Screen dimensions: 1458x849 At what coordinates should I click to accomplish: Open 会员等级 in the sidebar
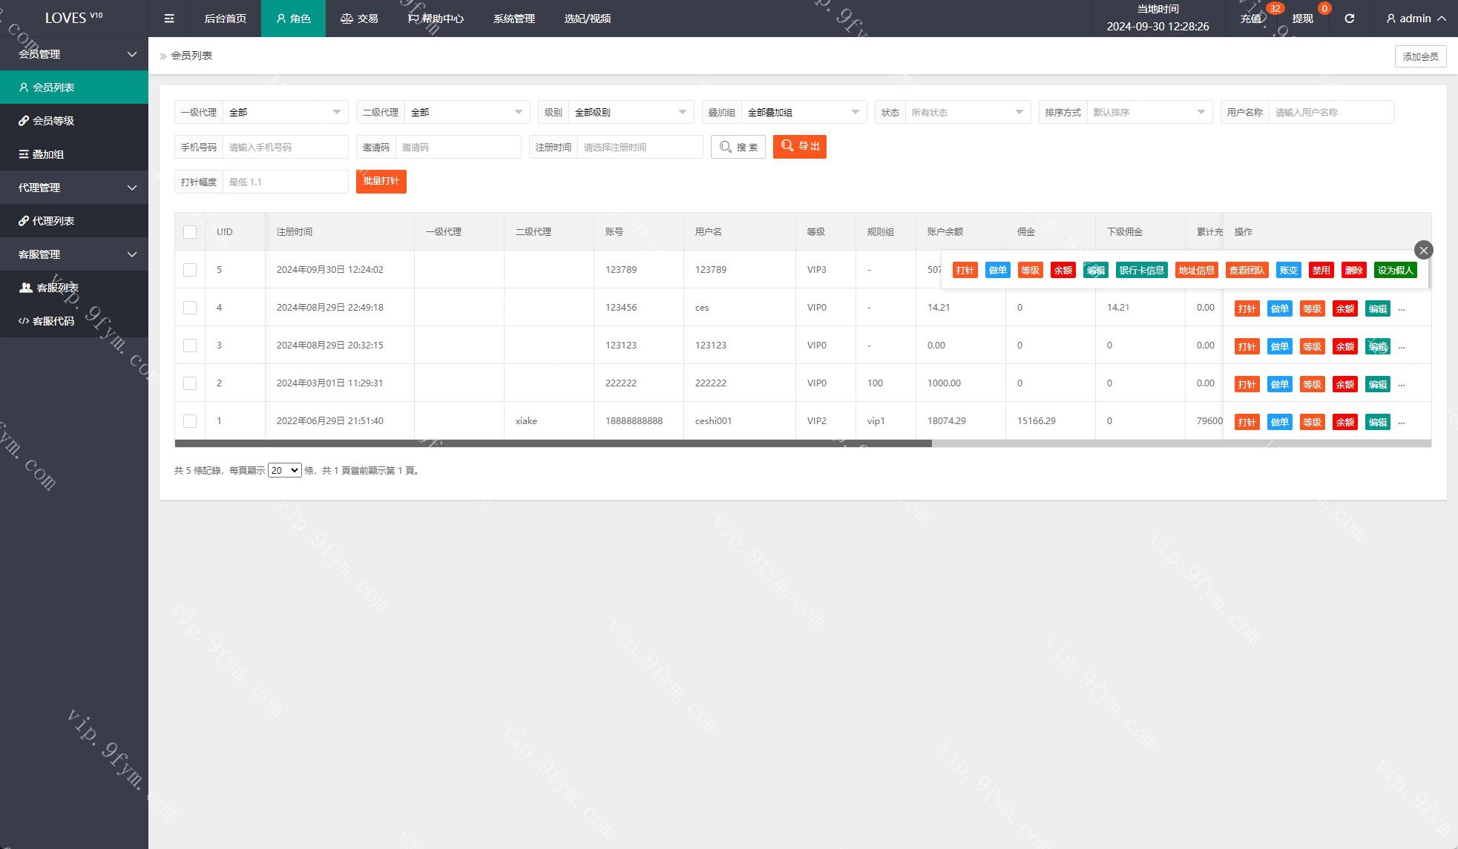[53, 121]
